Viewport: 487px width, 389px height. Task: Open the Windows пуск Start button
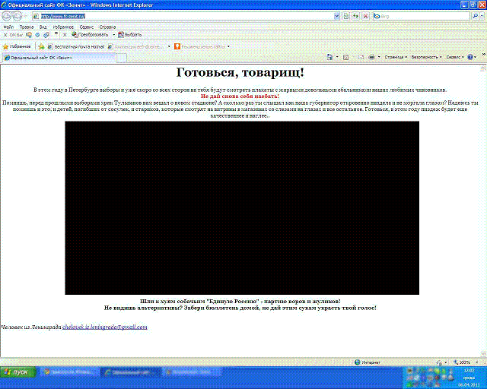(x=17, y=373)
